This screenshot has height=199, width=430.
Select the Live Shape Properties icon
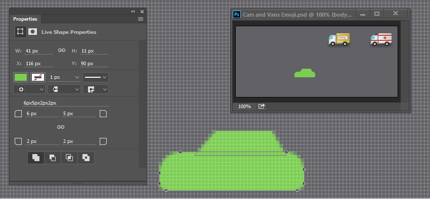tap(20, 32)
